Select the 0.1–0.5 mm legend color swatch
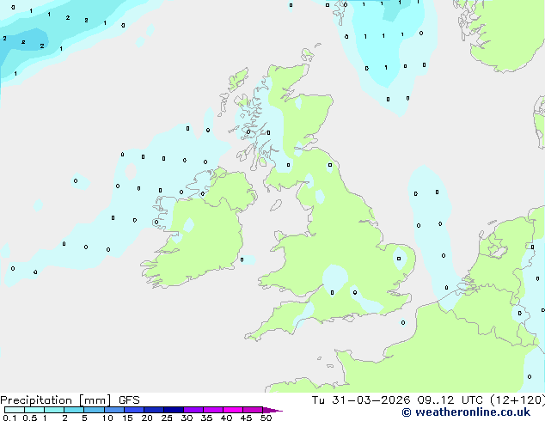 [x=15, y=410]
